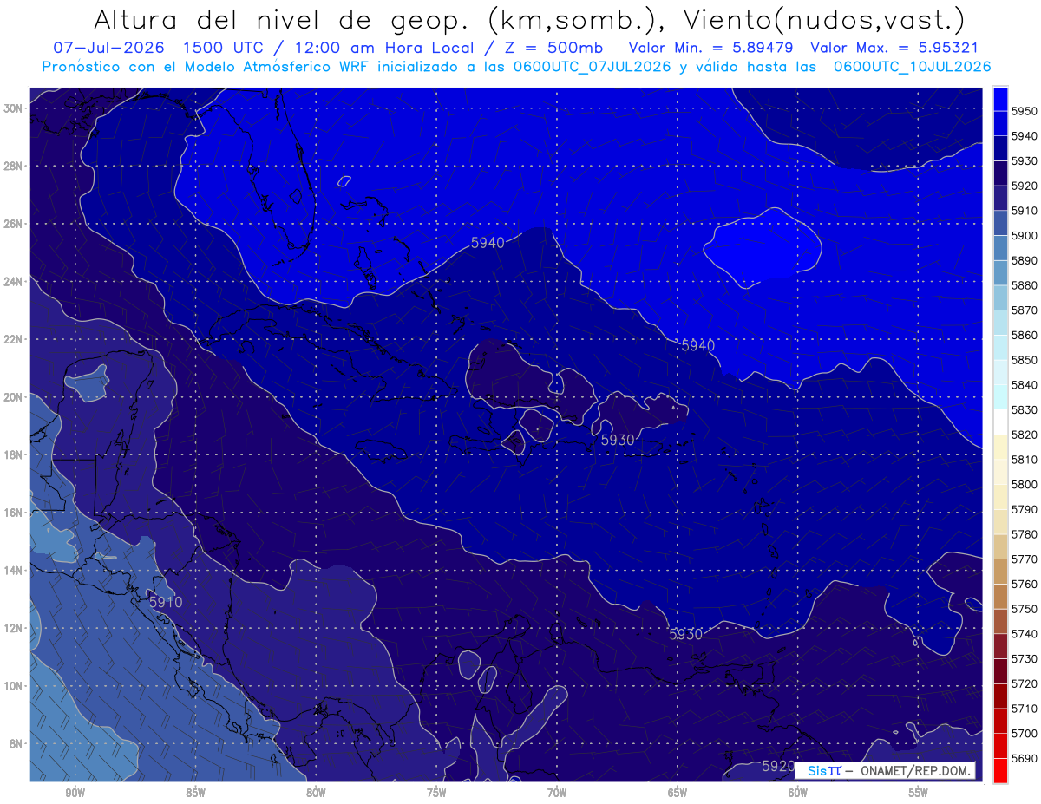Click the 'Valor Min. = 5.89479' text

pos(711,48)
